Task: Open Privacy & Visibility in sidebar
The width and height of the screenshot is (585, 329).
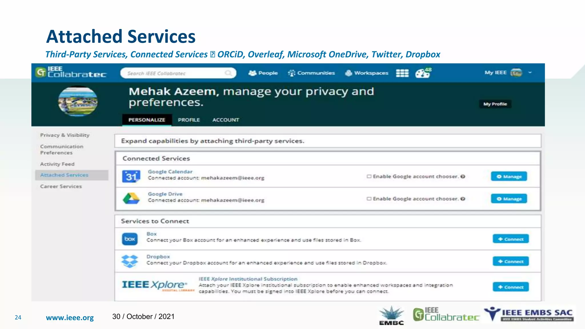Action: [x=65, y=135]
